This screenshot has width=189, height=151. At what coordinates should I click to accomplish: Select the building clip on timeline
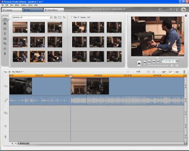point(79,86)
